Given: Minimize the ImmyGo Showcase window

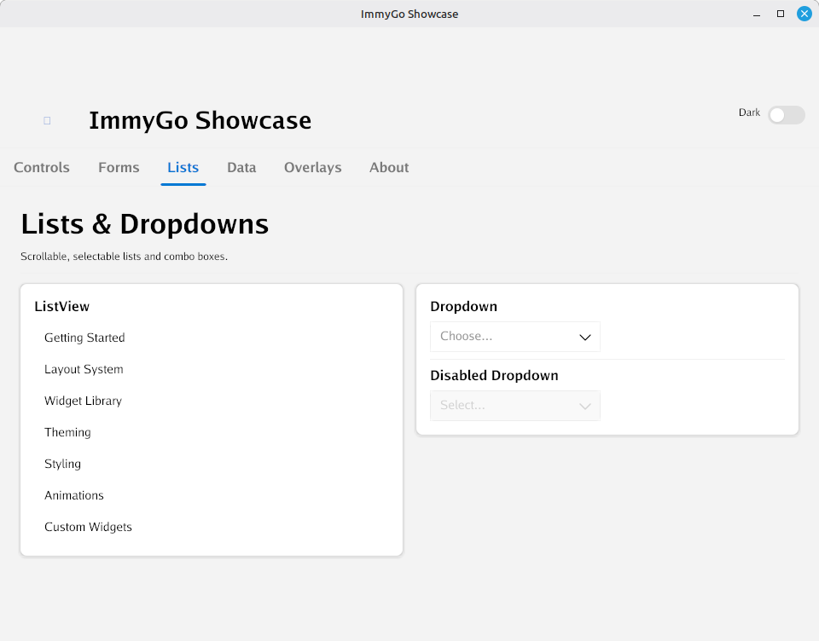Looking at the screenshot, I should coord(756,14).
